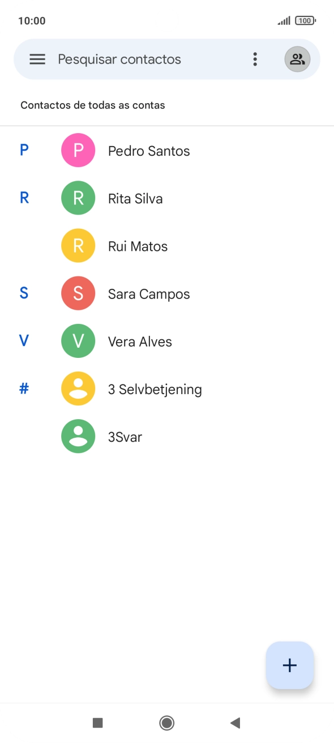Tap Rita Silva's green avatar circle

[78, 198]
